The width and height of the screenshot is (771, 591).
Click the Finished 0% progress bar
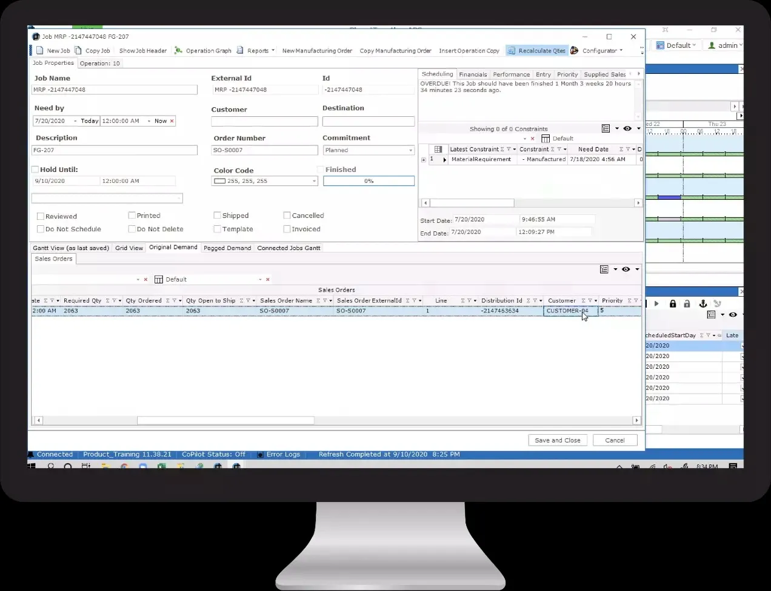369,181
